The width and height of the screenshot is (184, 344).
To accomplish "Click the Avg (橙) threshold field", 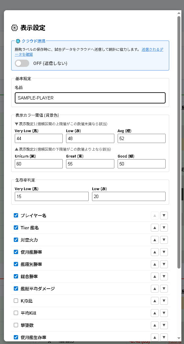I will [x=142, y=138].
